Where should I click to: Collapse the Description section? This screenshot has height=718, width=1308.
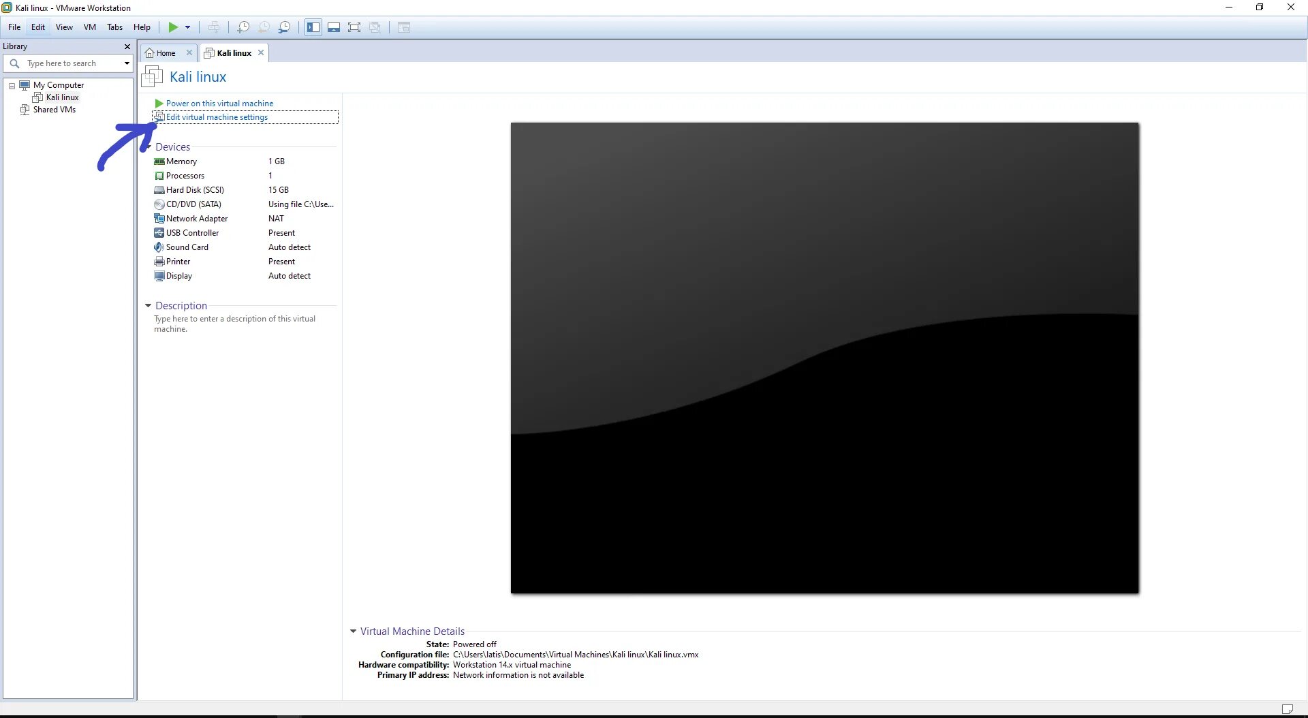pyautogui.click(x=148, y=306)
